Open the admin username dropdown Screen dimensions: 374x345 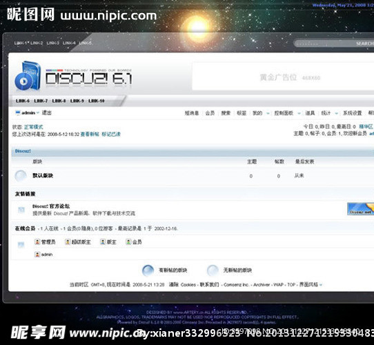pos(38,113)
